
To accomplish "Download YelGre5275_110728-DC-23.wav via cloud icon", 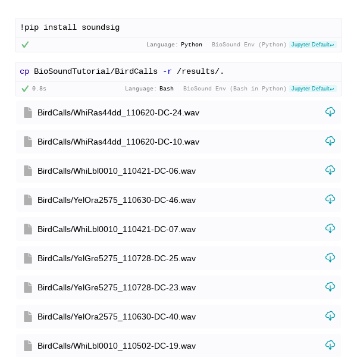I will [330, 287].
